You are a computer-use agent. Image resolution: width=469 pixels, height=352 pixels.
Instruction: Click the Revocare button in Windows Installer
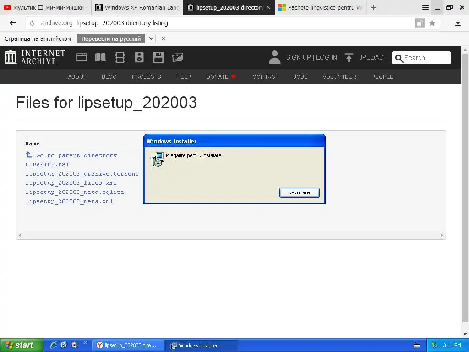pyautogui.click(x=300, y=192)
